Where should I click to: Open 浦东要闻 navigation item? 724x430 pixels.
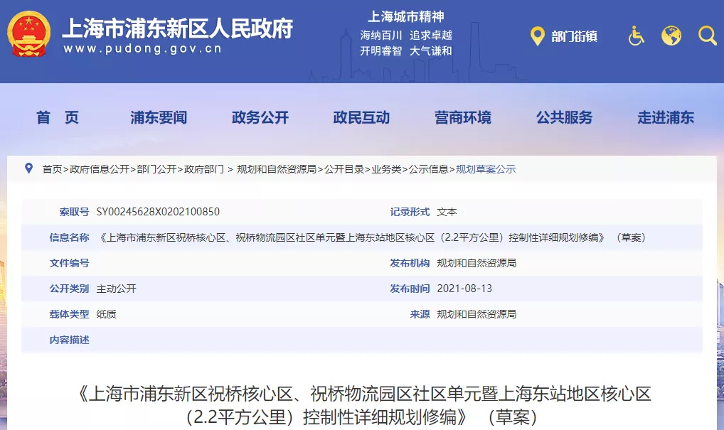click(159, 118)
